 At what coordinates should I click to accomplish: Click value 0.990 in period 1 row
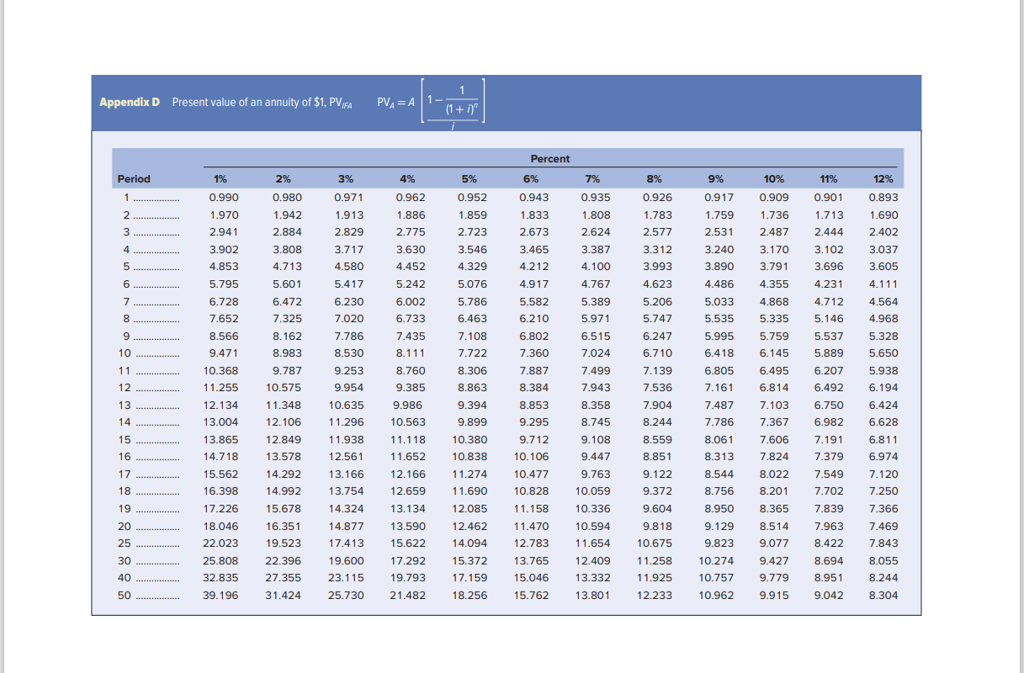(x=223, y=198)
